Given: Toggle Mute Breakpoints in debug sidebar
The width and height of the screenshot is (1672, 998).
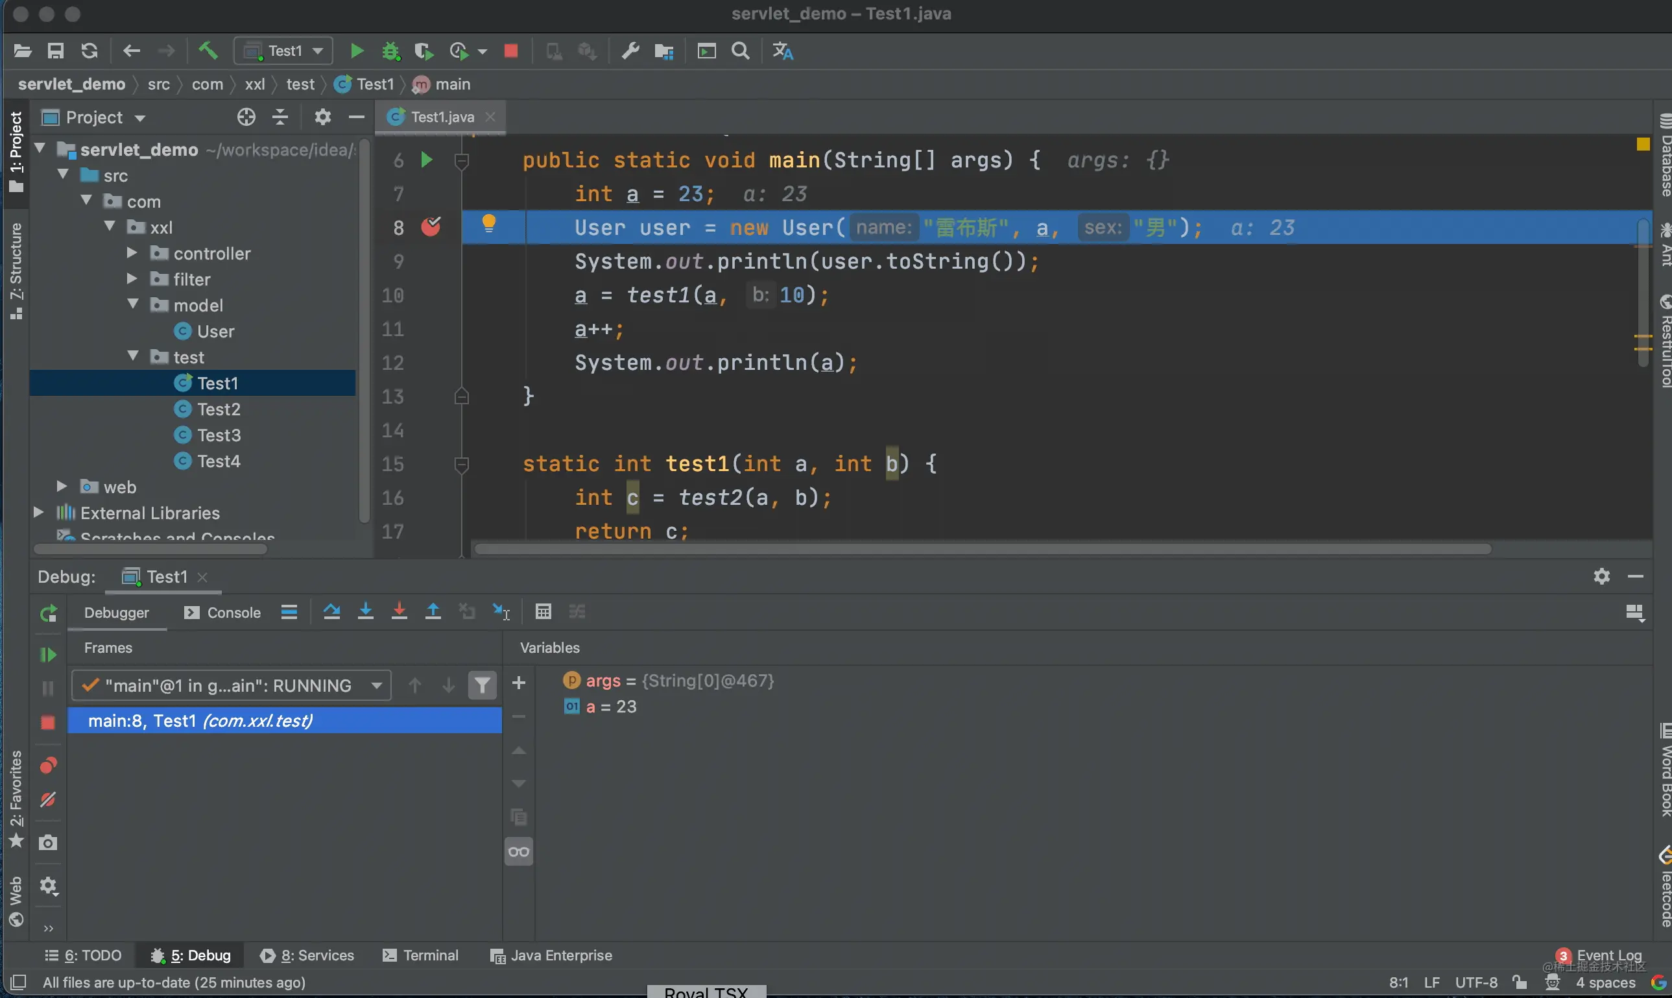Looking at the screenshot, I should [x=48, y=799].
